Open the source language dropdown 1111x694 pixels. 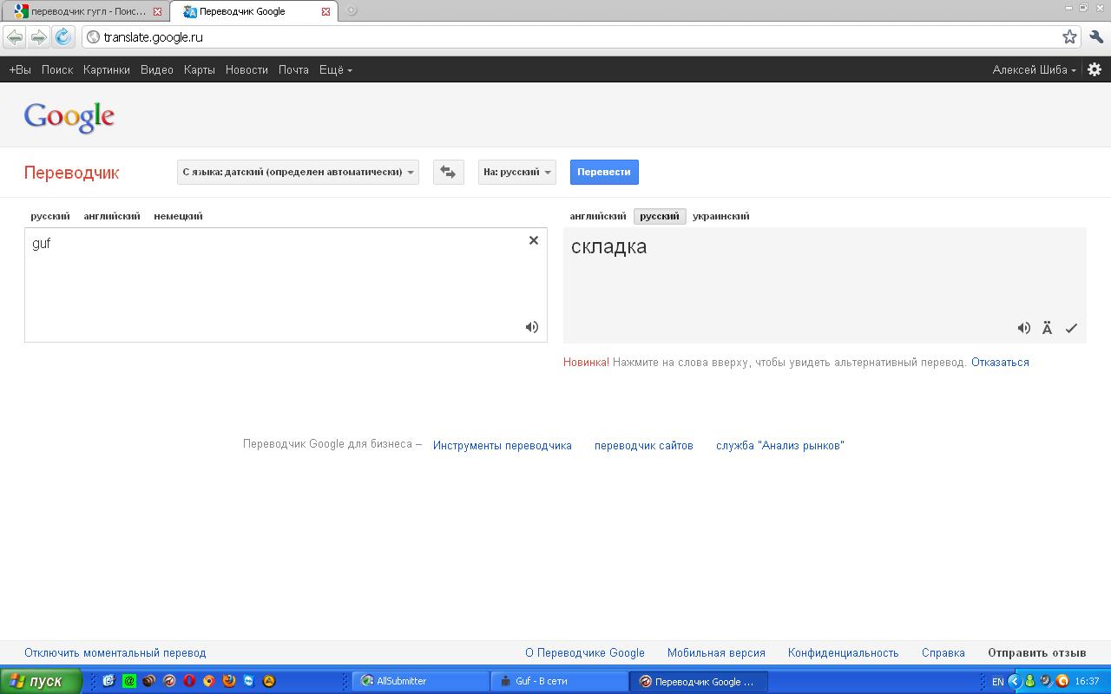pos(298,172)
